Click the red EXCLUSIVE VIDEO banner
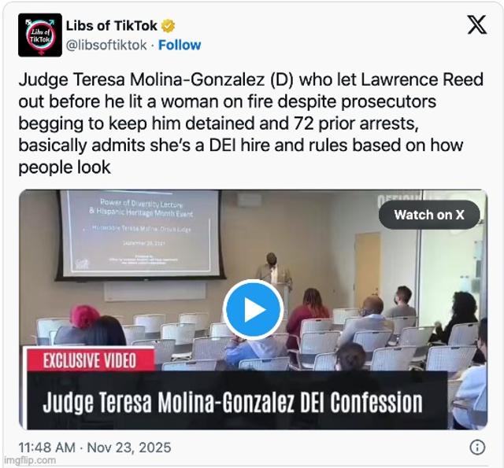This screenshot has width=504, height=468. tap(91, 360)
